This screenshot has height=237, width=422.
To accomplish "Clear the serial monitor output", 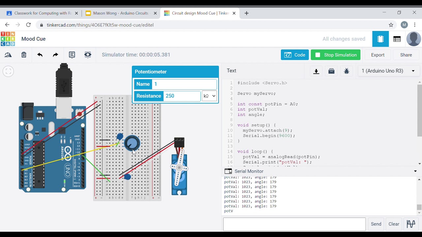I will click(x=394, y=224).
